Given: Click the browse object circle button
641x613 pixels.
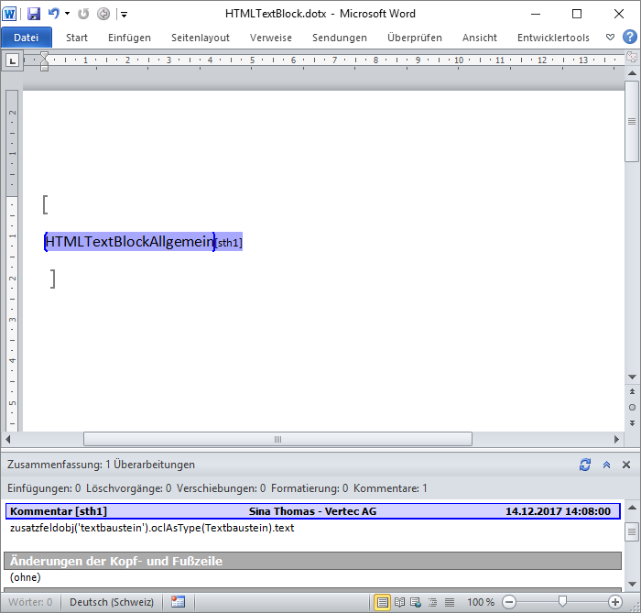Looking at the screenshot, I should coord(632,407).
